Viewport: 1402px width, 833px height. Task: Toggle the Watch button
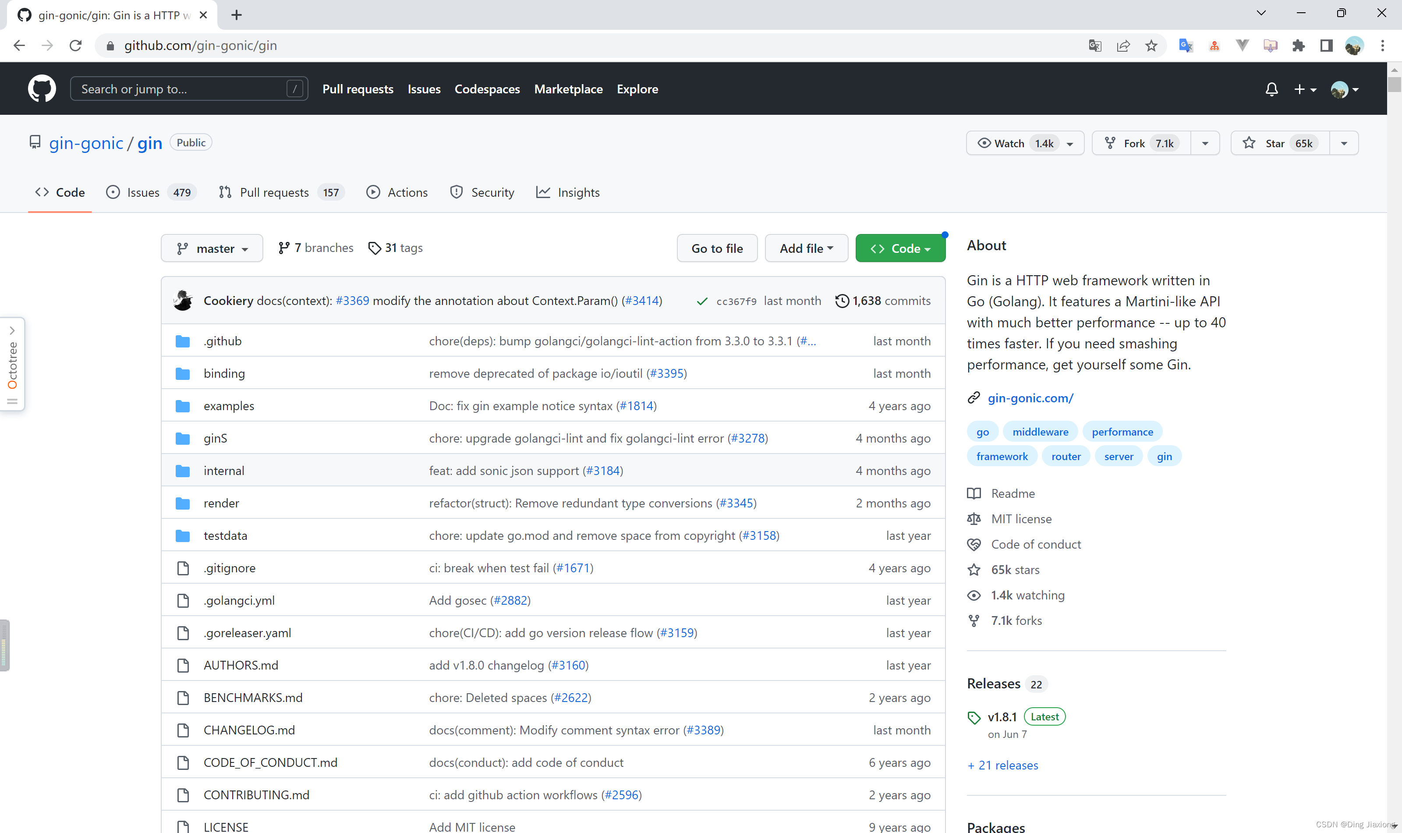click(1011, 143)
